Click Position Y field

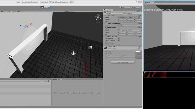130,18
